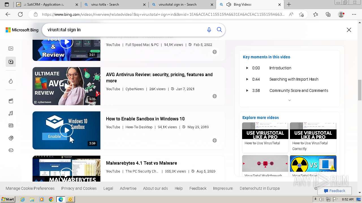The height and width of the screenshot is (203, 362).
Task: Click globe icon on Sandbox video row
Action: coord(215,140)
